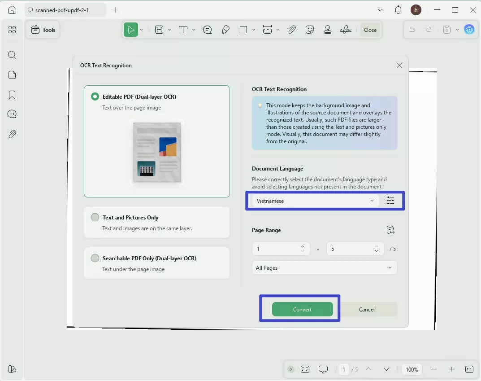Viewport: 481px width, 381px height.
Task: Open the All Pages dropdown
Action: tap(325, 267)
